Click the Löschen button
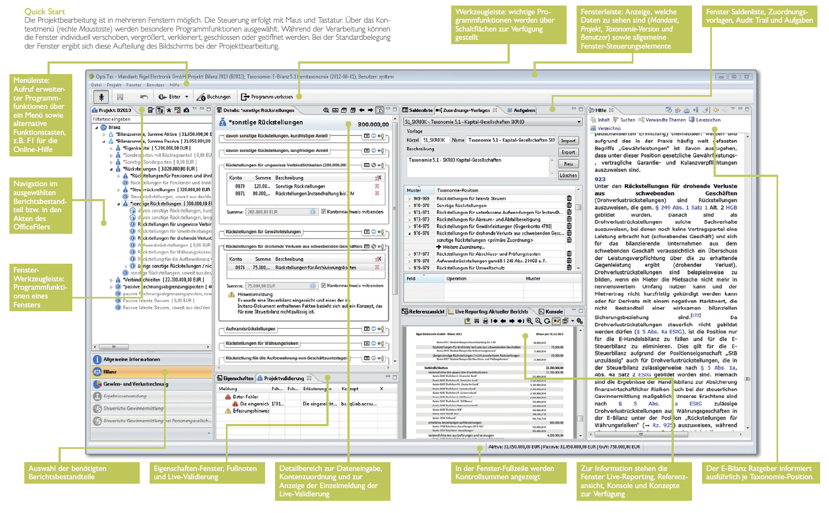 click(x=568, y=175)
